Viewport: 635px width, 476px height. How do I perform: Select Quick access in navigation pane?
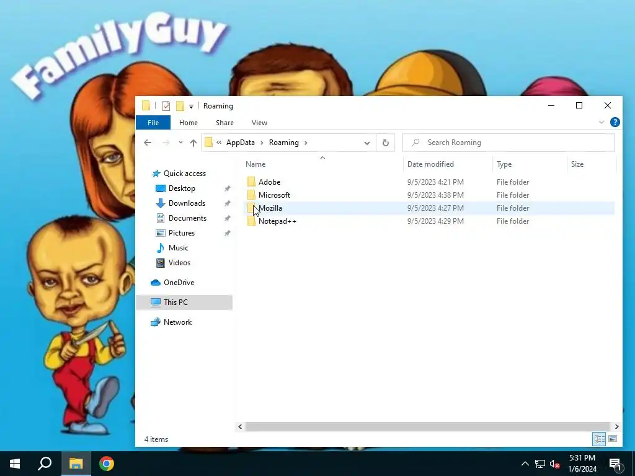(184, 174)
